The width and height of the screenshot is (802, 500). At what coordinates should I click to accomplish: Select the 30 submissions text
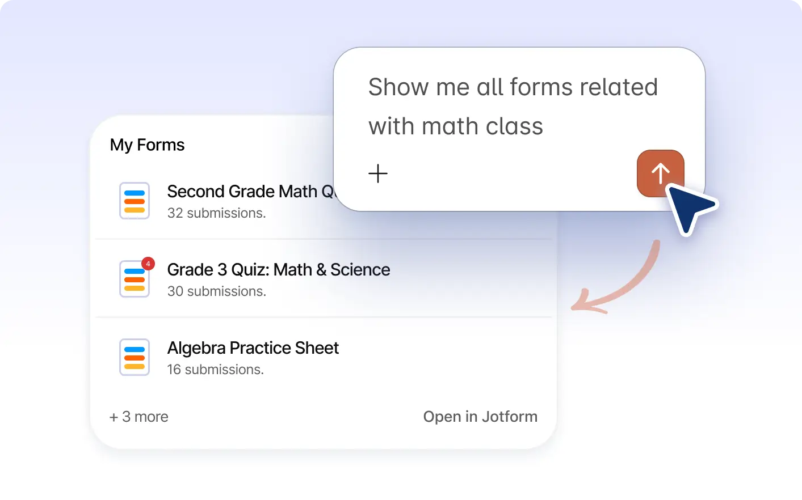point(217,291)
